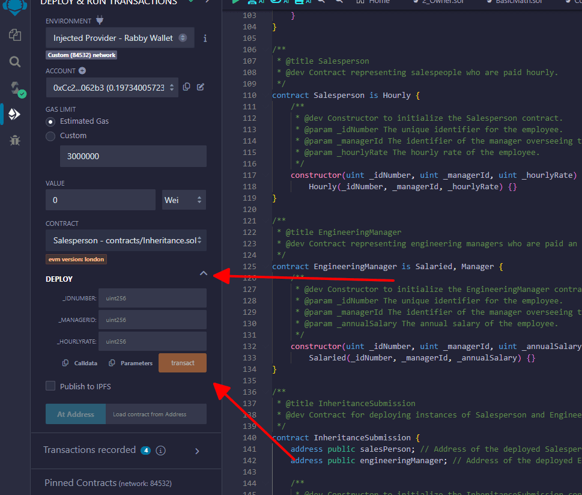Image resolution: width=582 pixels, height=495 pixels.
Task: Open the Wei value unit dropdown
Action: (x=184, y=200)
